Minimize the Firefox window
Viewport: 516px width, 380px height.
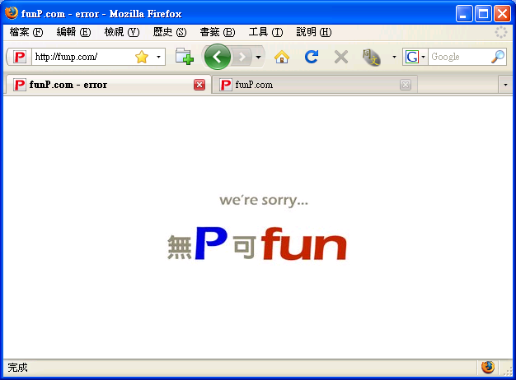pyautogui.click(x=464, y=14)
